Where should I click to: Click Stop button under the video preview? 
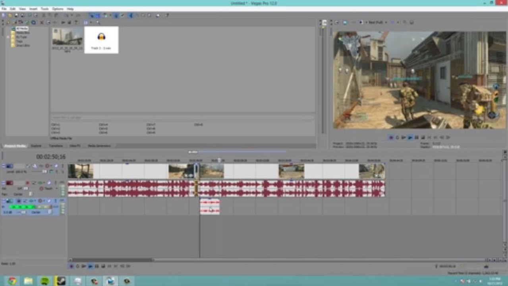click(x=423, y=137)
